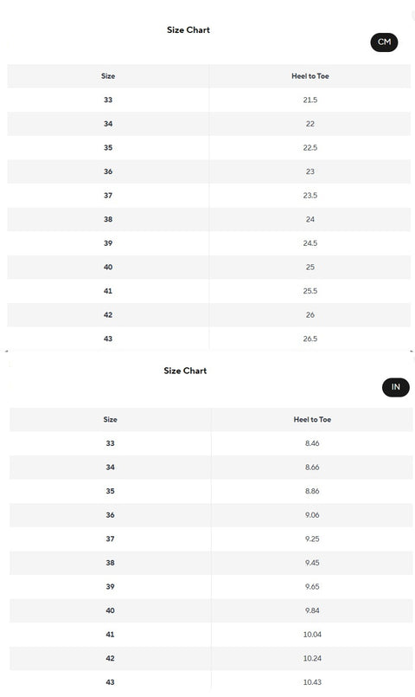
Task: Click the 21.5 heel to toe value
Action: coord(310,100)
